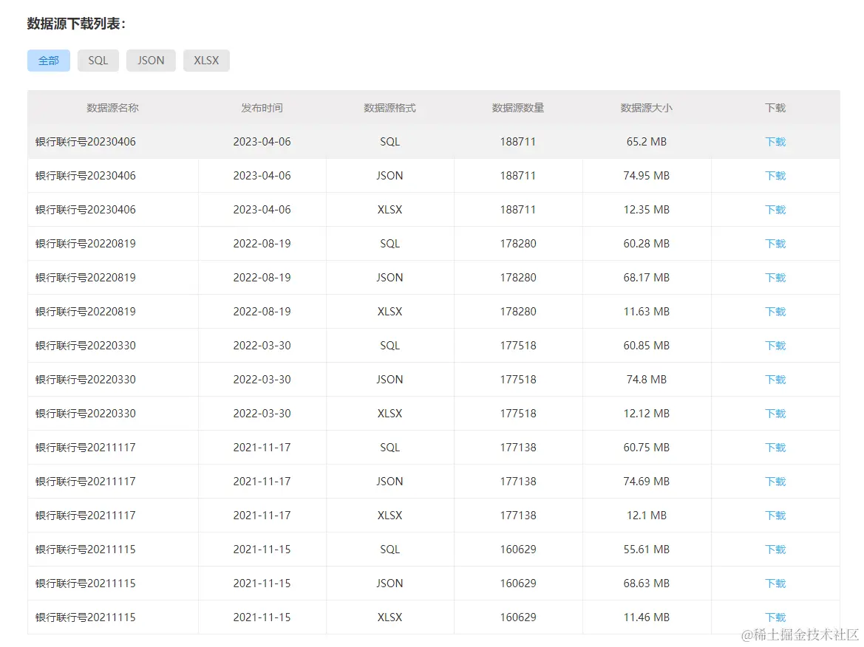The height and width of the screenshot is (647, 864).
Task: Click 2021-11-15 date in the 11.46 MB row
Action: (x=262, y=617)
